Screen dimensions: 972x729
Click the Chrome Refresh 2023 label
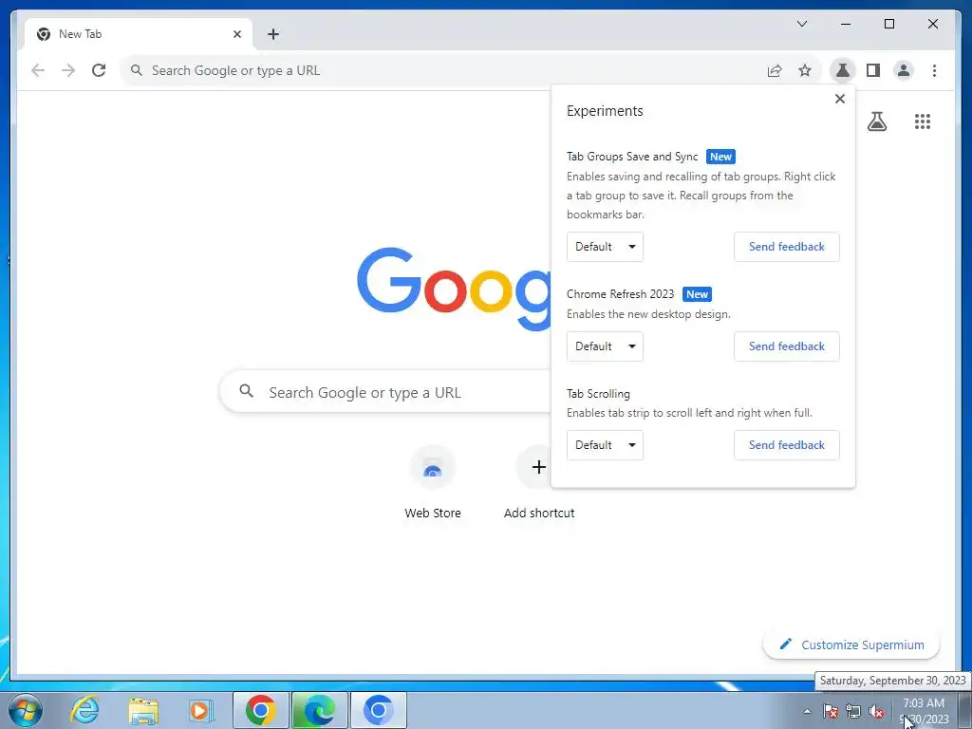click(620, 294)
